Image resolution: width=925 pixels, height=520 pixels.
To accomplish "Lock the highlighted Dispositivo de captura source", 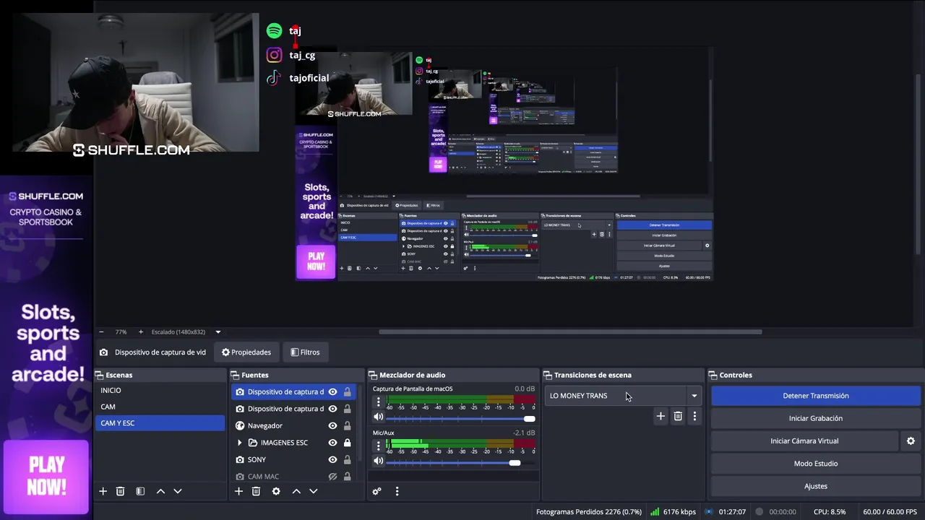I will (347, 391).
